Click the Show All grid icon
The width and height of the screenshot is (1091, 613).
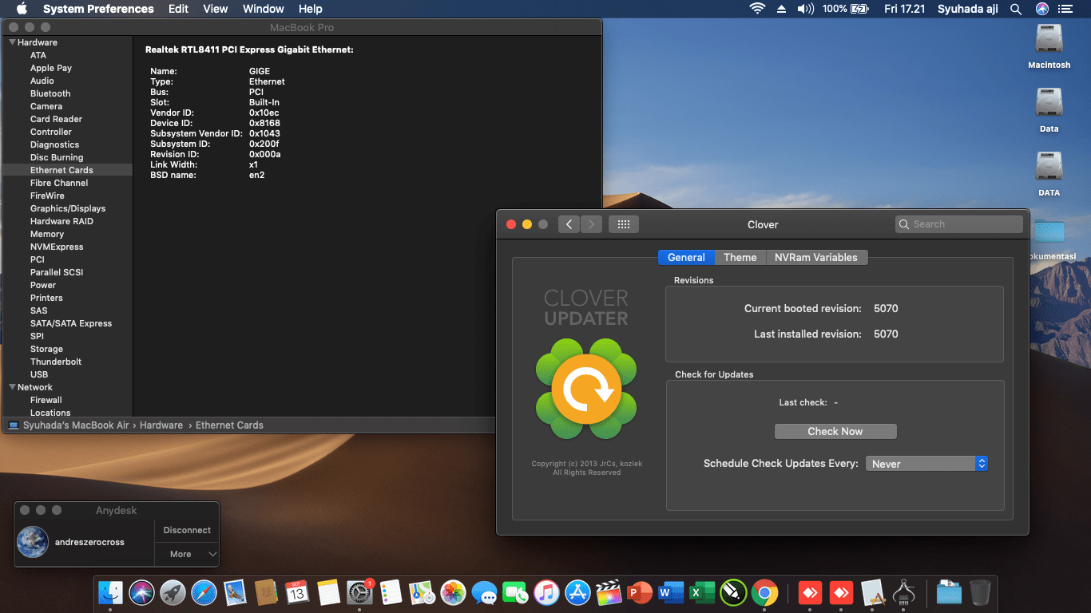point(624,224)
